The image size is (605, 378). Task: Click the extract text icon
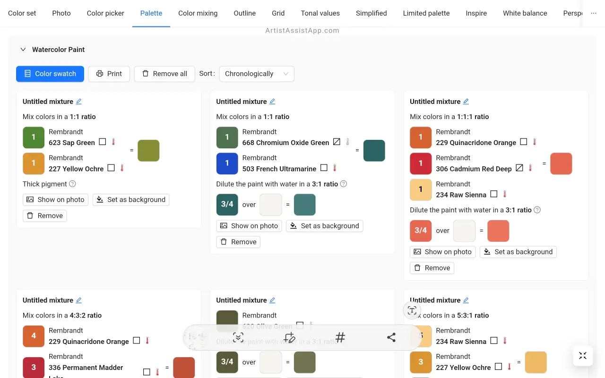click(412, 310)
